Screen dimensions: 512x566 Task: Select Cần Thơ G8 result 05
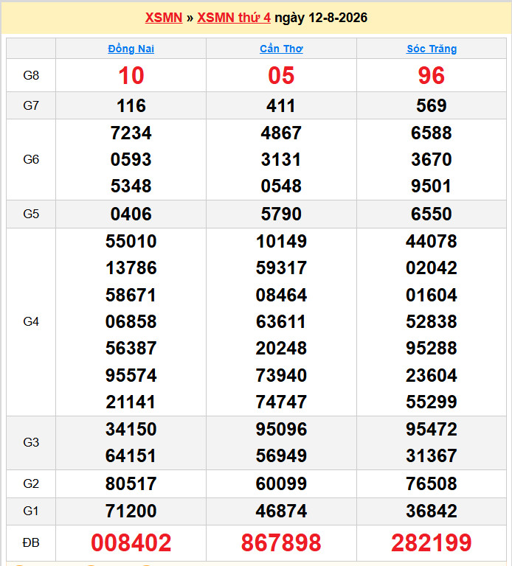click(281, 75)
